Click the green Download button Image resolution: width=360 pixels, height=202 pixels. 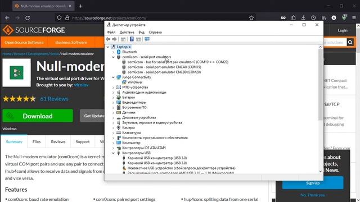coord(38,116)
